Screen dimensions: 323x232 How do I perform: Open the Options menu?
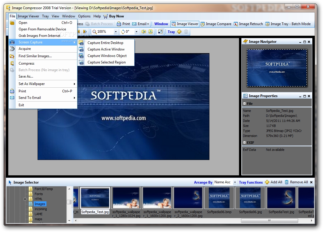click(84, 16)
